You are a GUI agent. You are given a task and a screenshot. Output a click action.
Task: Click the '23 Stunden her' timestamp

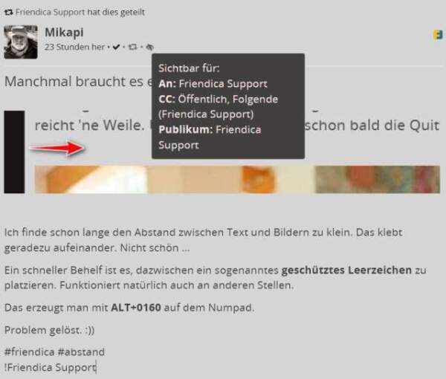coord(74,47)
